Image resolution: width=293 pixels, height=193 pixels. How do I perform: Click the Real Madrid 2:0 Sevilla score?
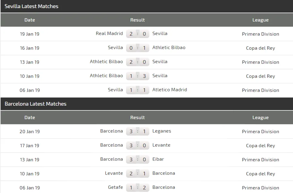click(x=137, y=34)
